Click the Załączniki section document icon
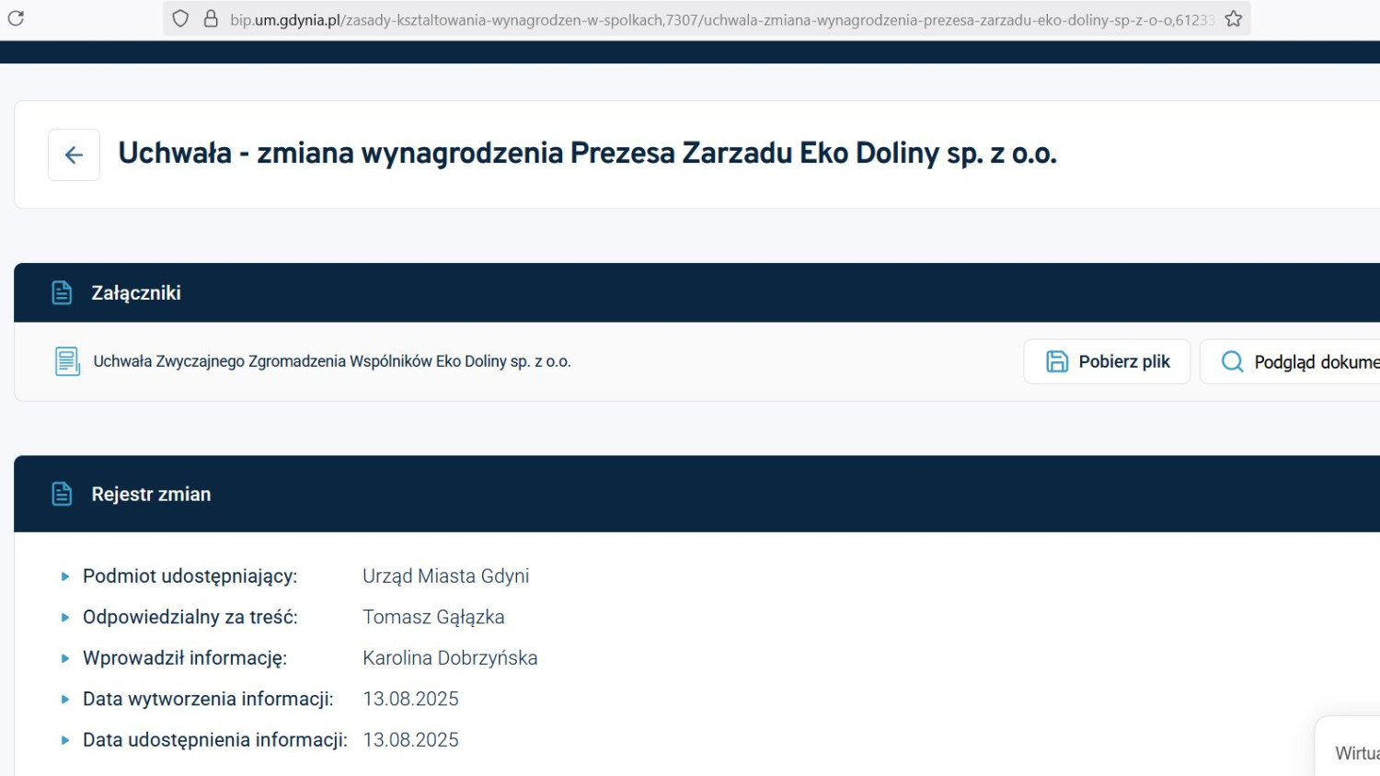The image size is (1380, 776). 62,292
